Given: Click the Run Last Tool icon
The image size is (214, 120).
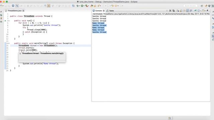Looking at the screenshot, I should (86, 6).
